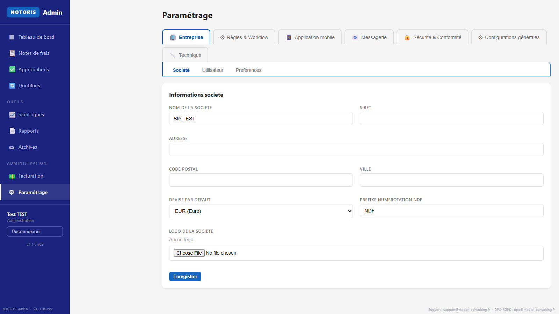Click the Tableau de bord sidebar icon
This screenshot has width=559, height=314.
(x=12, y=37)
